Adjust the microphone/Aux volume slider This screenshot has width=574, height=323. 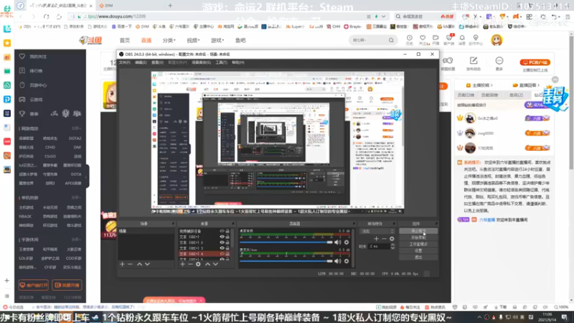tap(286, 261)
